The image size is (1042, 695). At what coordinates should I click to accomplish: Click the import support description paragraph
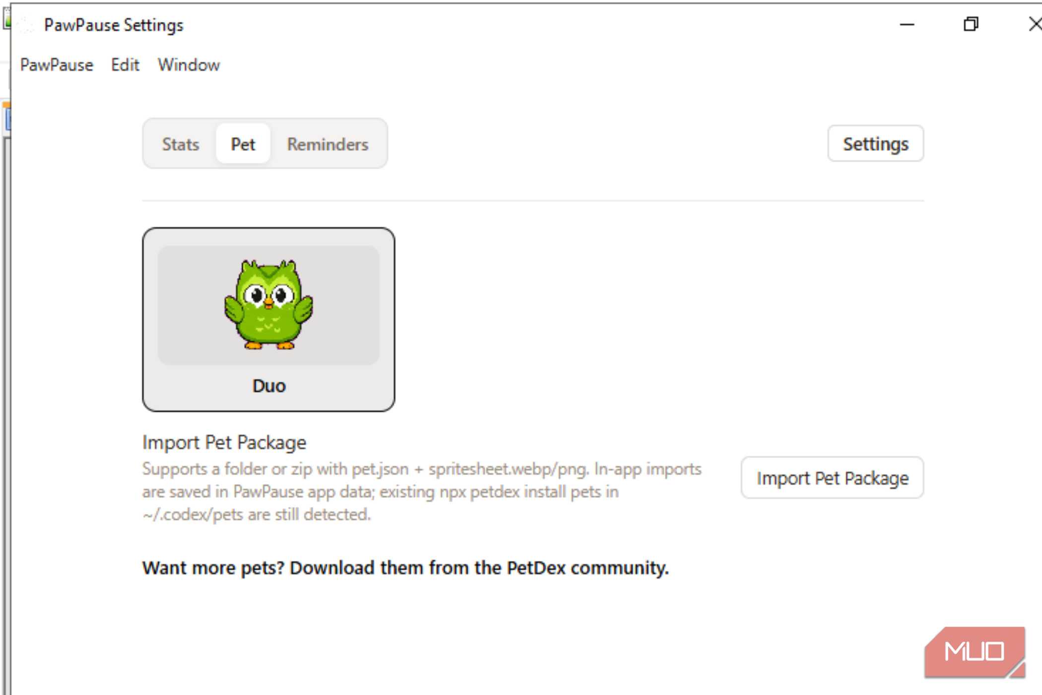422,491
